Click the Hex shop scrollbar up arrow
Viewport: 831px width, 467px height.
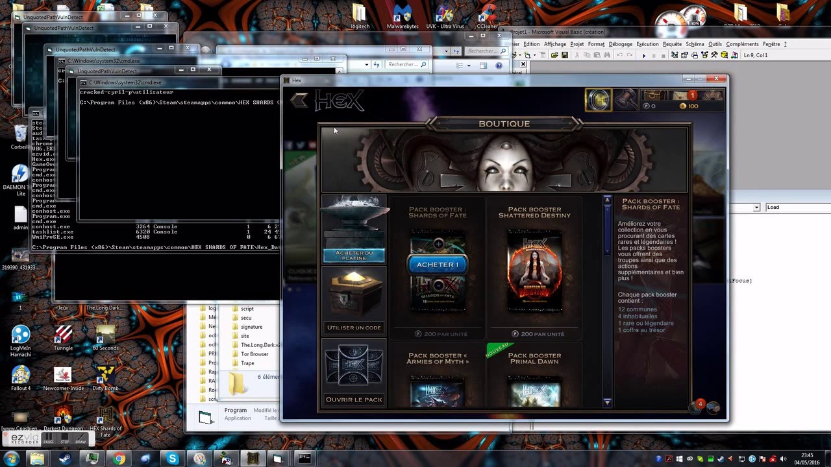pyautogui.click(x=608, y=200)
